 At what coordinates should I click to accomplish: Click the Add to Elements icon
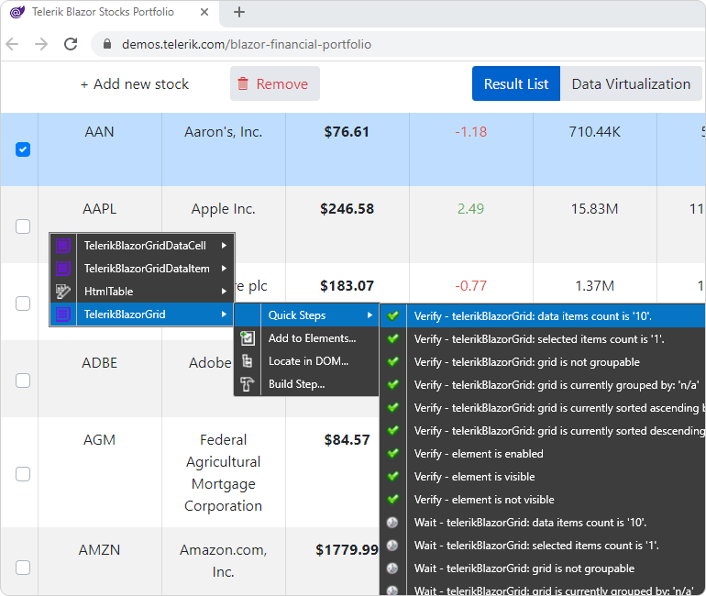248,338
